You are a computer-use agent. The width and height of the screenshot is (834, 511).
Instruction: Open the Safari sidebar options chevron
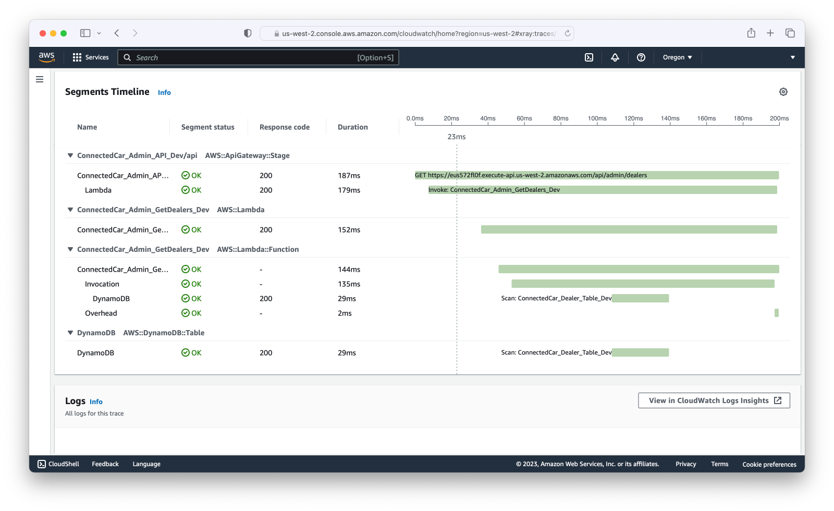[x=99, y=33]
